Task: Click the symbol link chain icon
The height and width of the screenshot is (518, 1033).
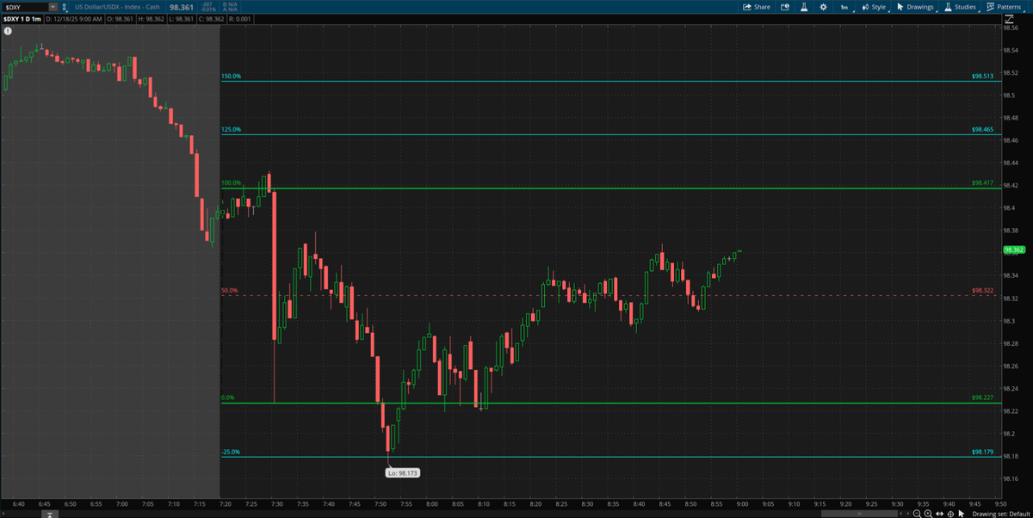Action: point(65,6)
